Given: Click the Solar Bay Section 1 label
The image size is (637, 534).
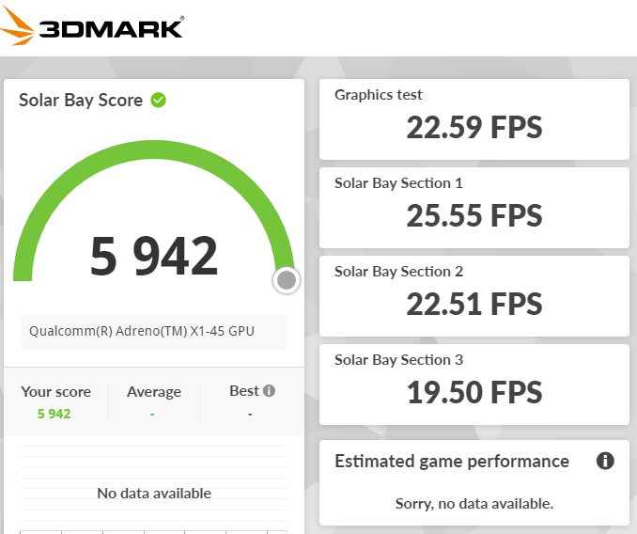Looking at the screenshot, I should (x=398, y=183).
